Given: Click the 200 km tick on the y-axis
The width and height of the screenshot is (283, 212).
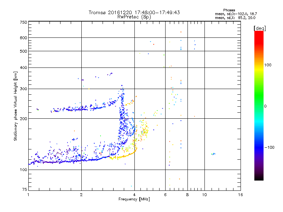Looking at the screenshot, I should pos(23,119).
